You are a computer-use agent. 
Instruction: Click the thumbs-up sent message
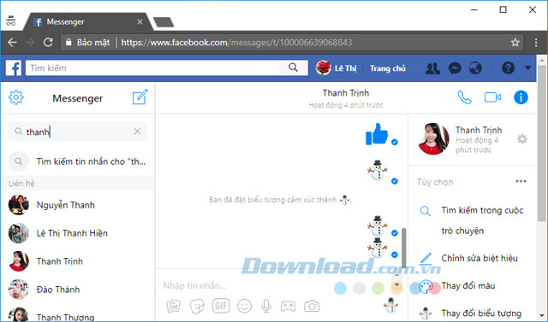pyautogui.click(x=377, y=134)
